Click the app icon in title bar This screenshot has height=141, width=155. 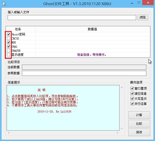pyautogui.click(x=4, y=4)
